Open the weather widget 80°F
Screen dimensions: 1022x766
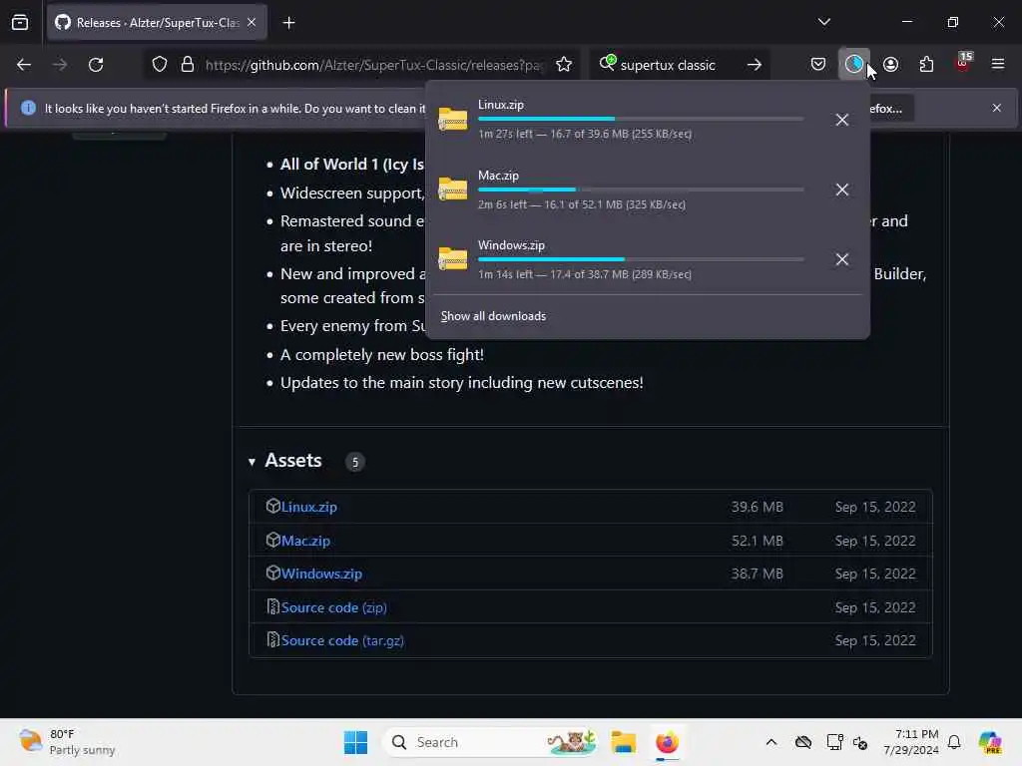[x=67, y=742]
